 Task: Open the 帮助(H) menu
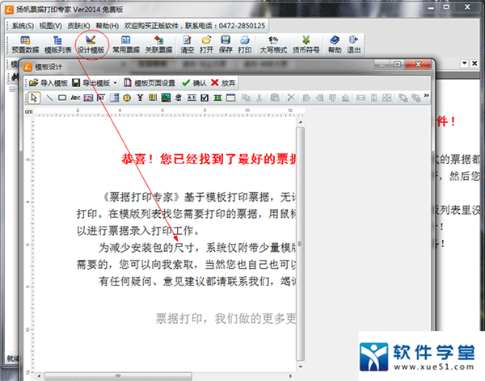click(x=107, y=26)
